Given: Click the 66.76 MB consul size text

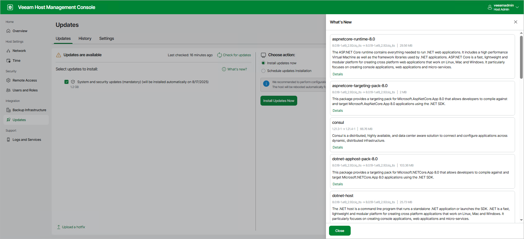Looking at the screenshot, I should point(366,129).
